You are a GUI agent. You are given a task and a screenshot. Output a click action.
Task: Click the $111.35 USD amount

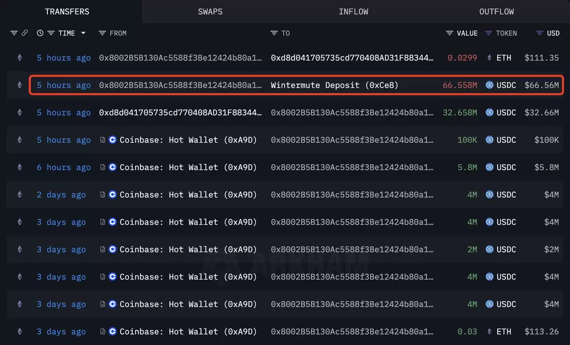pos(541,58)
